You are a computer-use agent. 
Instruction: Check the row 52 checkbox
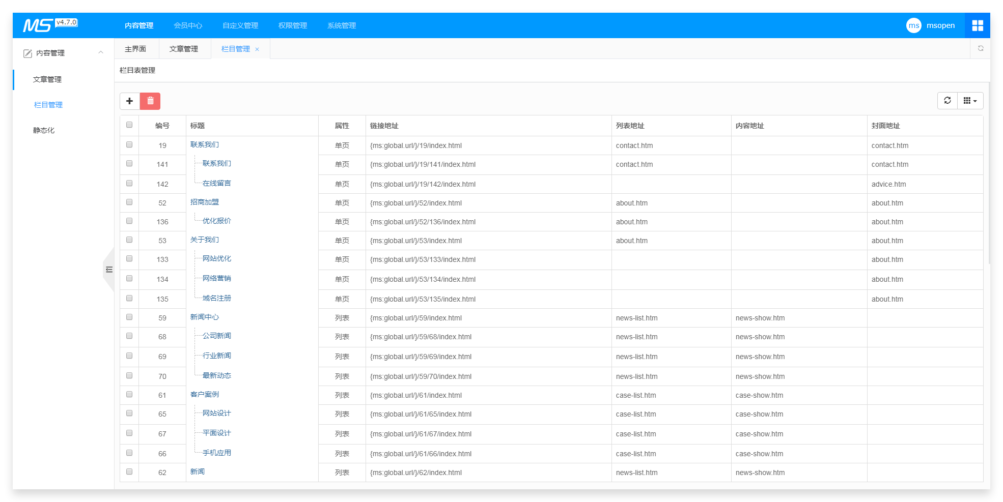click(x=129, y=202)
